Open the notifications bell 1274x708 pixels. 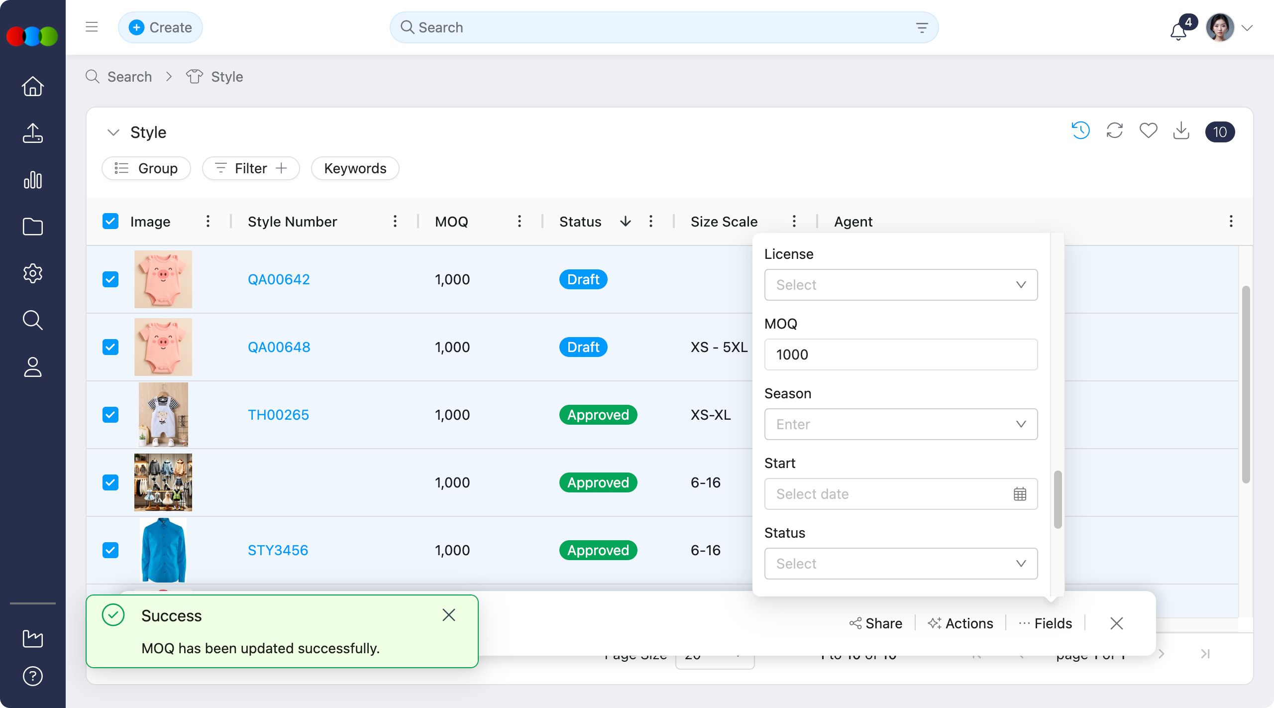click(1178, 31)
